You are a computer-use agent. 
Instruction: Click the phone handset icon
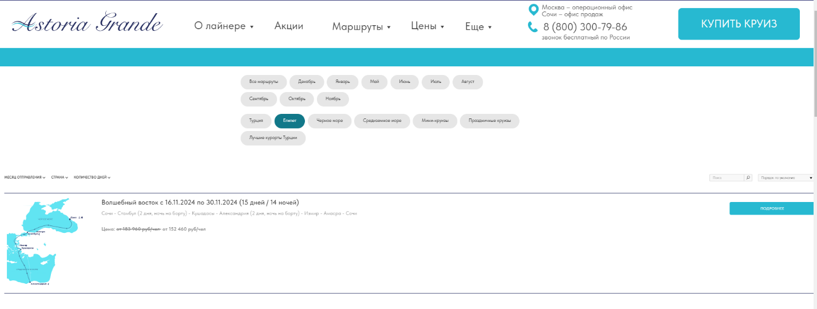point(533,27)
